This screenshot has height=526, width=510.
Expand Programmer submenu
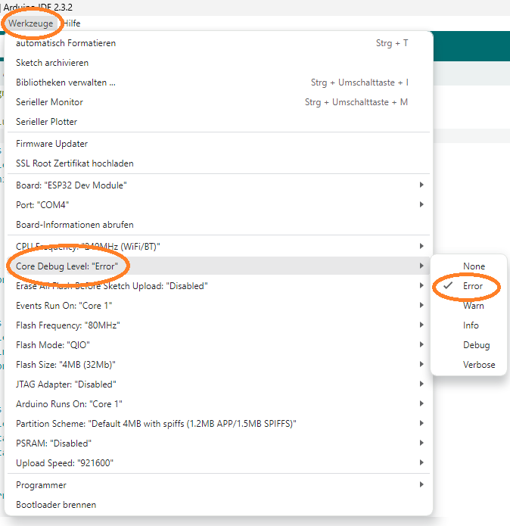click(218, 485)
